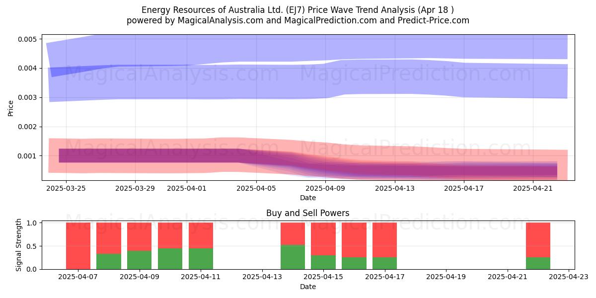Click the 'Signal Strength' y-axis label
This screenshot has height=298, width=596.
[x=19, y=245]
